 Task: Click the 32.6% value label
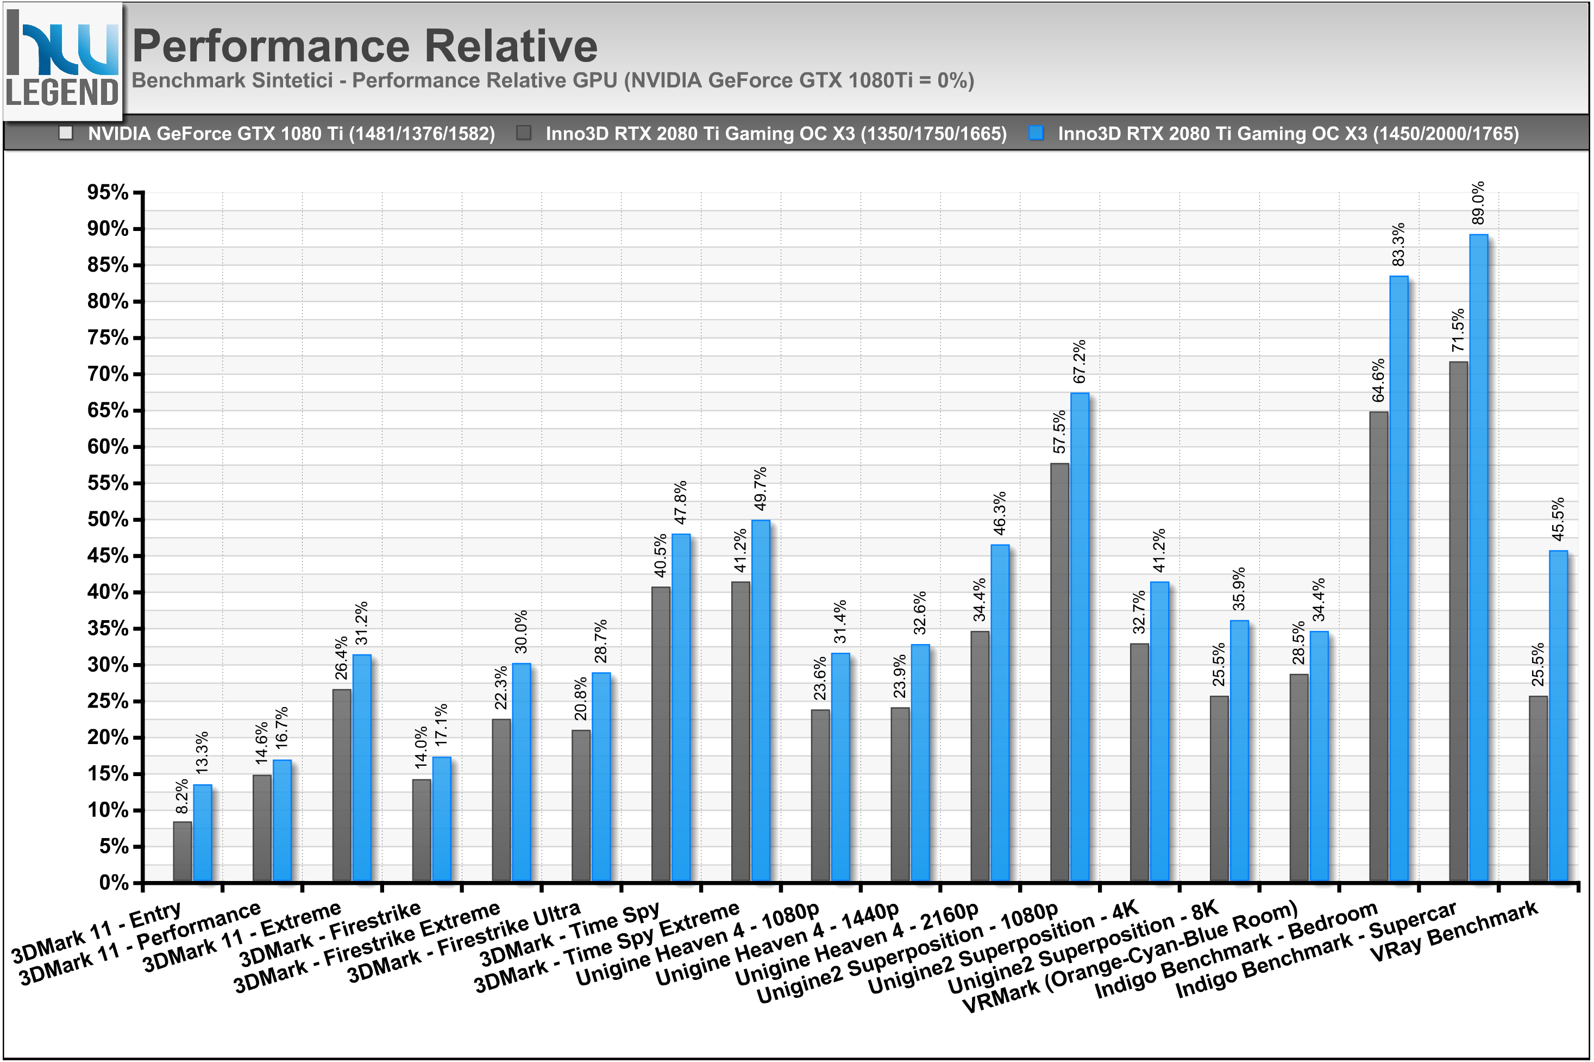[x=920, y=613]
